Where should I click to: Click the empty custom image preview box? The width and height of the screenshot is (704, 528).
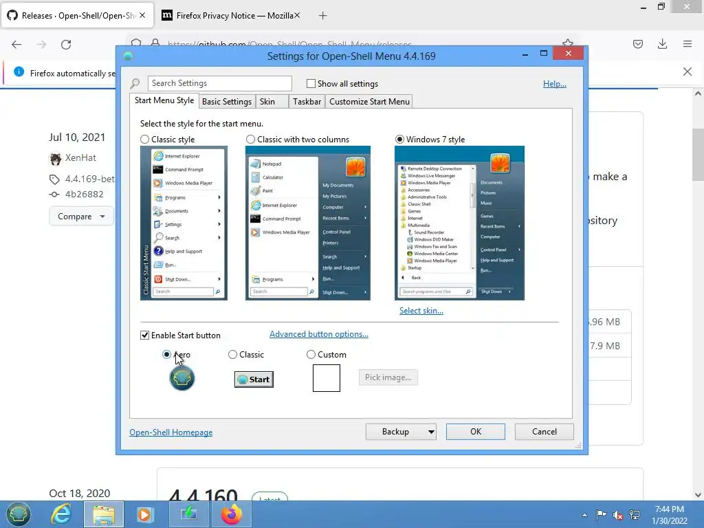pos(327,378)
